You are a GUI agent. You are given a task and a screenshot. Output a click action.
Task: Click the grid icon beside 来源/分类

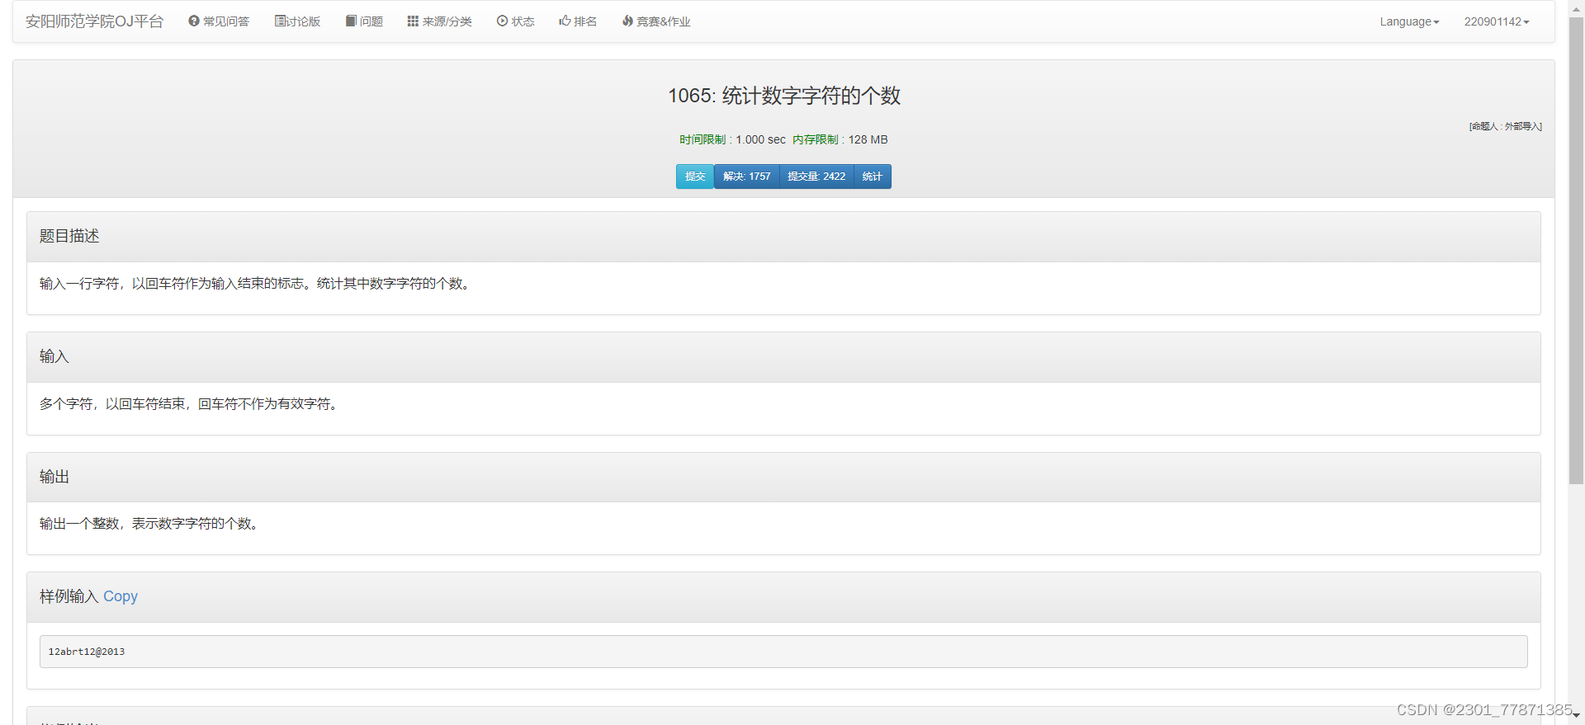point(413,21)
